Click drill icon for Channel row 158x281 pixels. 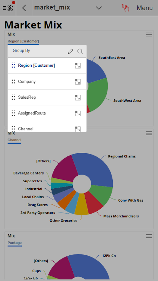pyautogui.click(x=78, y=129)
